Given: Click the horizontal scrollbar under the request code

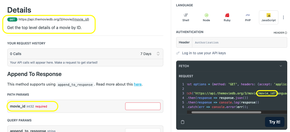Looking at the screenshot, I should [x=226, y=112].
